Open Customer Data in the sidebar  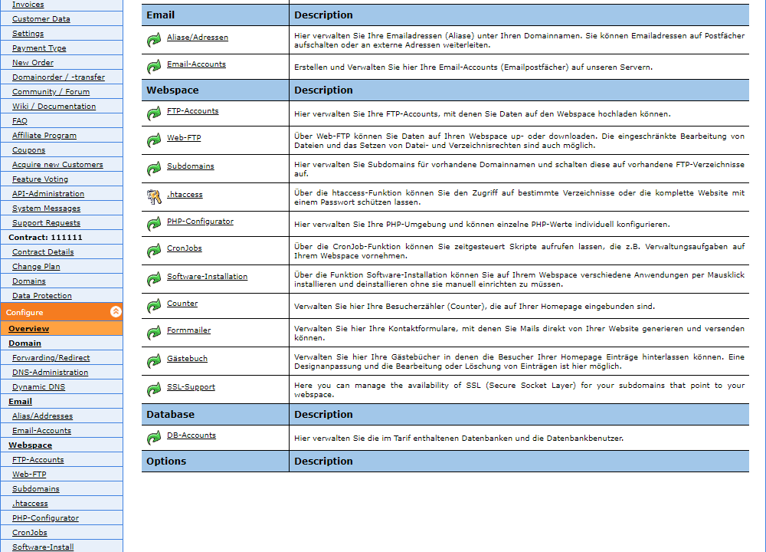tap(41, 19)
